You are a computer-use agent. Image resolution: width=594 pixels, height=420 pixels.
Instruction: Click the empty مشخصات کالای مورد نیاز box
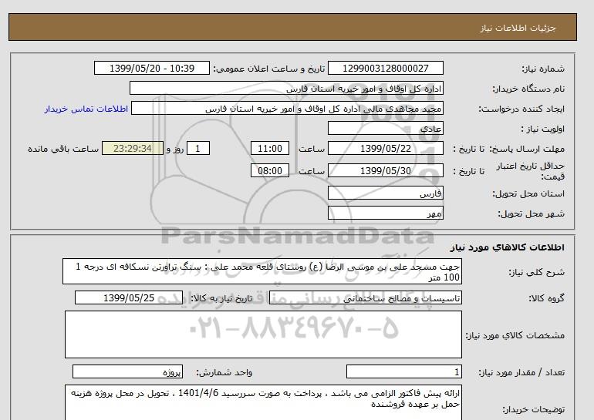263,334
